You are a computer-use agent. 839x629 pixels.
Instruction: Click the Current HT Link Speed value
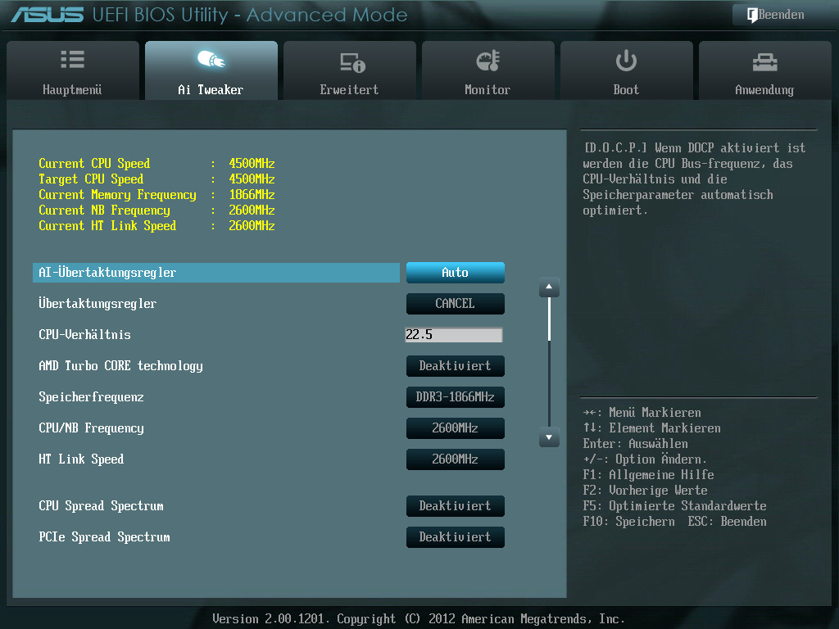click(x=252, y=225)
